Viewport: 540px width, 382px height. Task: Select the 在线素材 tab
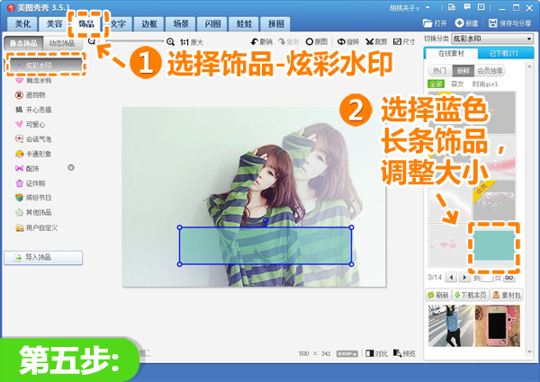[x=451, y=54]
